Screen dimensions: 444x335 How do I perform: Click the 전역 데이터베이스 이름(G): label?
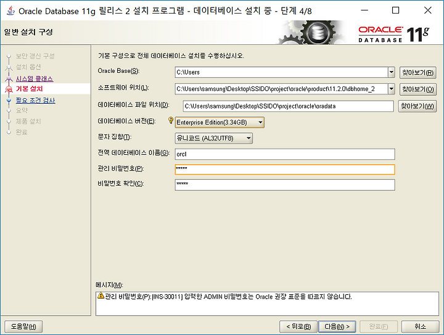tap(134, 153)
